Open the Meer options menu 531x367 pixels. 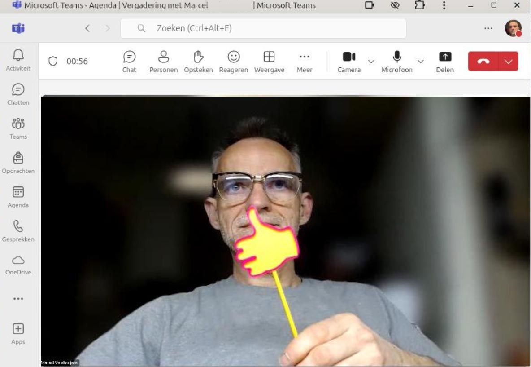pos(305,62)
